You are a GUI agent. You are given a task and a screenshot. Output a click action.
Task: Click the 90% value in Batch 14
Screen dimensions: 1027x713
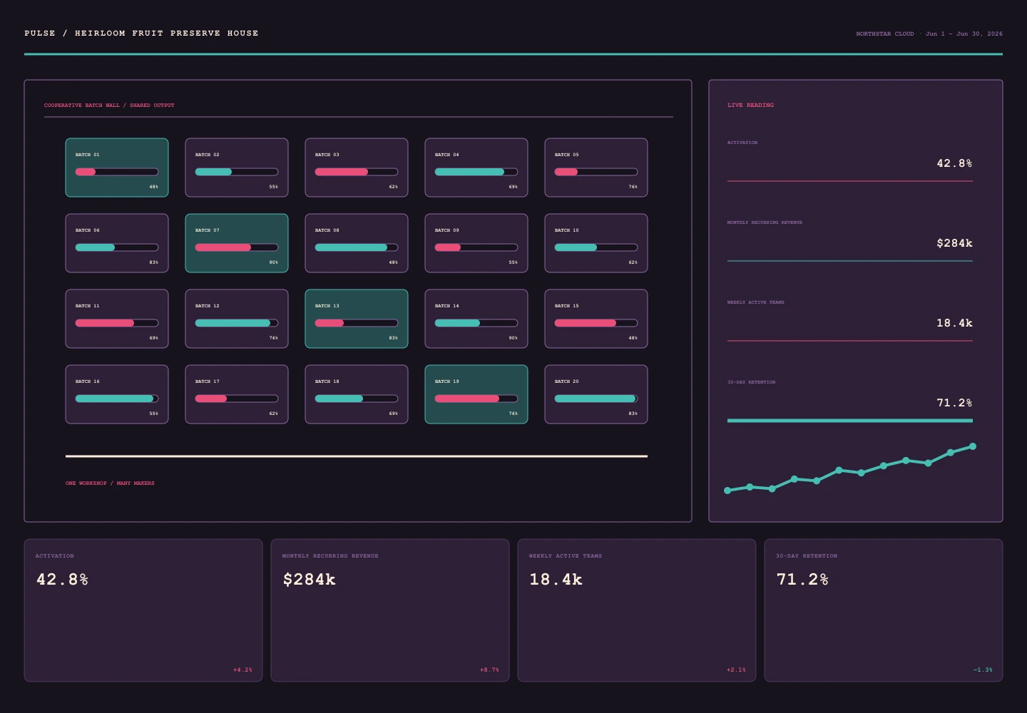point(513,338)
